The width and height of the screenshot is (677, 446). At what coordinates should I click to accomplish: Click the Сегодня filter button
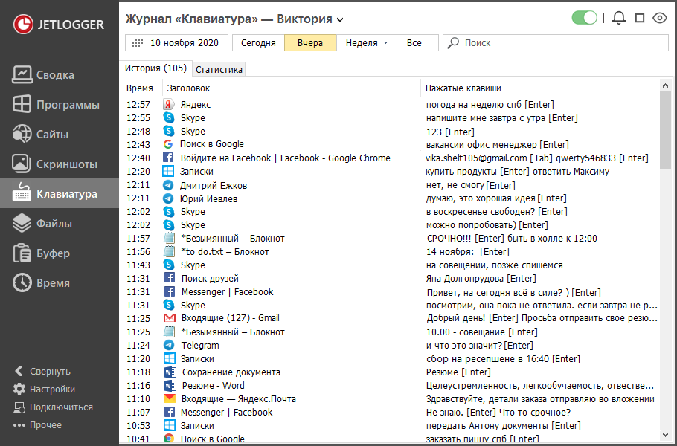(258, 43)
